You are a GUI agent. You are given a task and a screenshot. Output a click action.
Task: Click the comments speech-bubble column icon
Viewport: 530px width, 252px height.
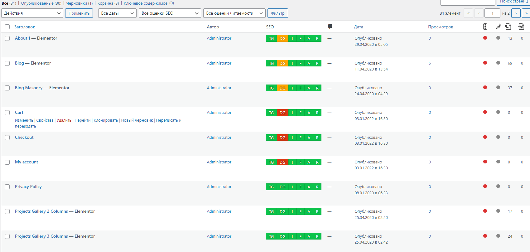coord(330,27)
